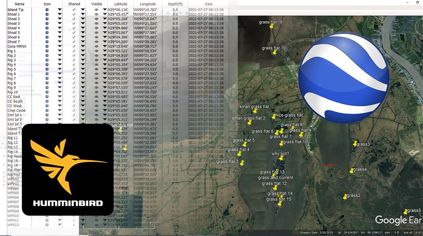The width and height of the screenshot is (423, 236).
Task: Click the grass flat 15 pushpin
Action: pyautogui.click(x=280, y=204)
